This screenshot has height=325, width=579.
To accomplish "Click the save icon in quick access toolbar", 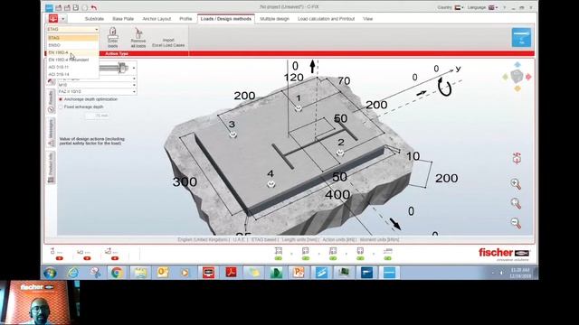I will 76,7.
